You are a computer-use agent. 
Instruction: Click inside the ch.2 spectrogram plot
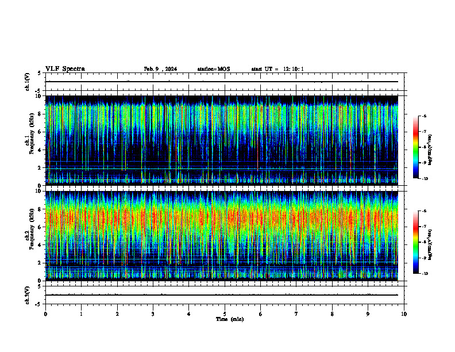(x=222, y=236)
